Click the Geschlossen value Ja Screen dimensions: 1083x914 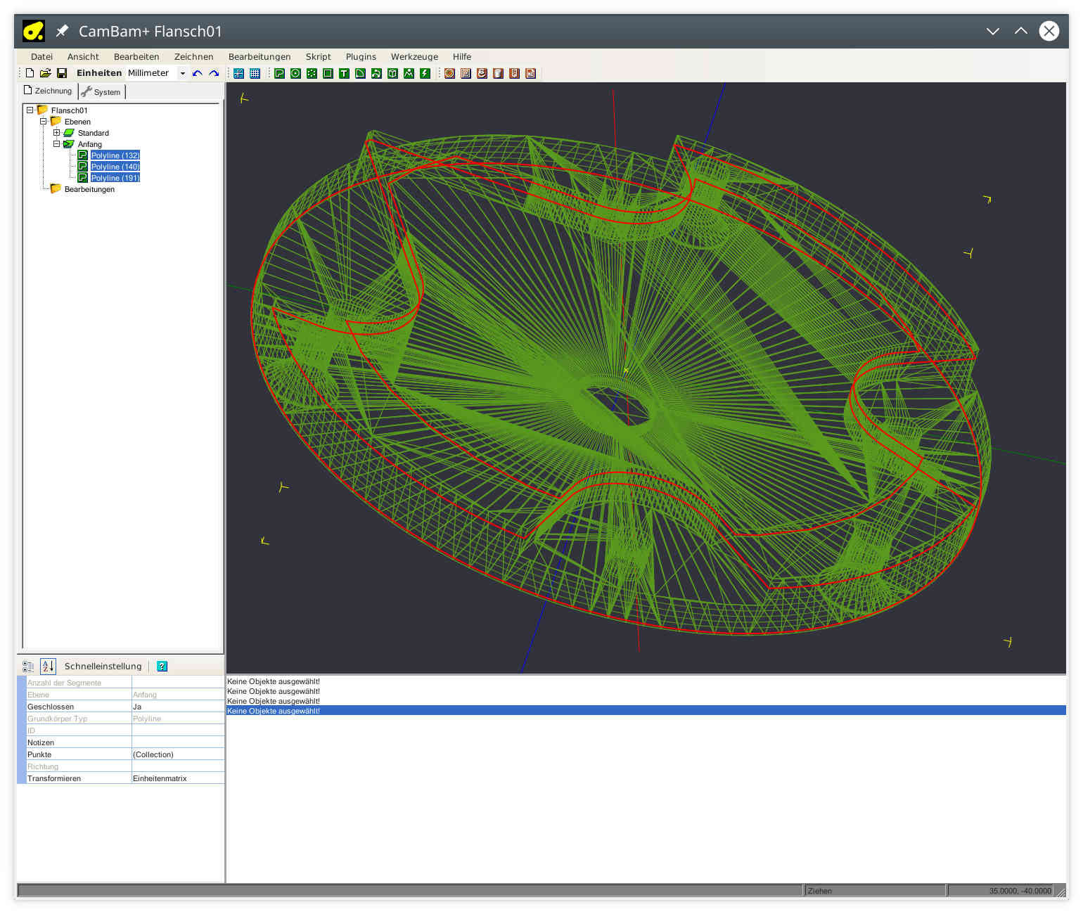tap(178, 707)
